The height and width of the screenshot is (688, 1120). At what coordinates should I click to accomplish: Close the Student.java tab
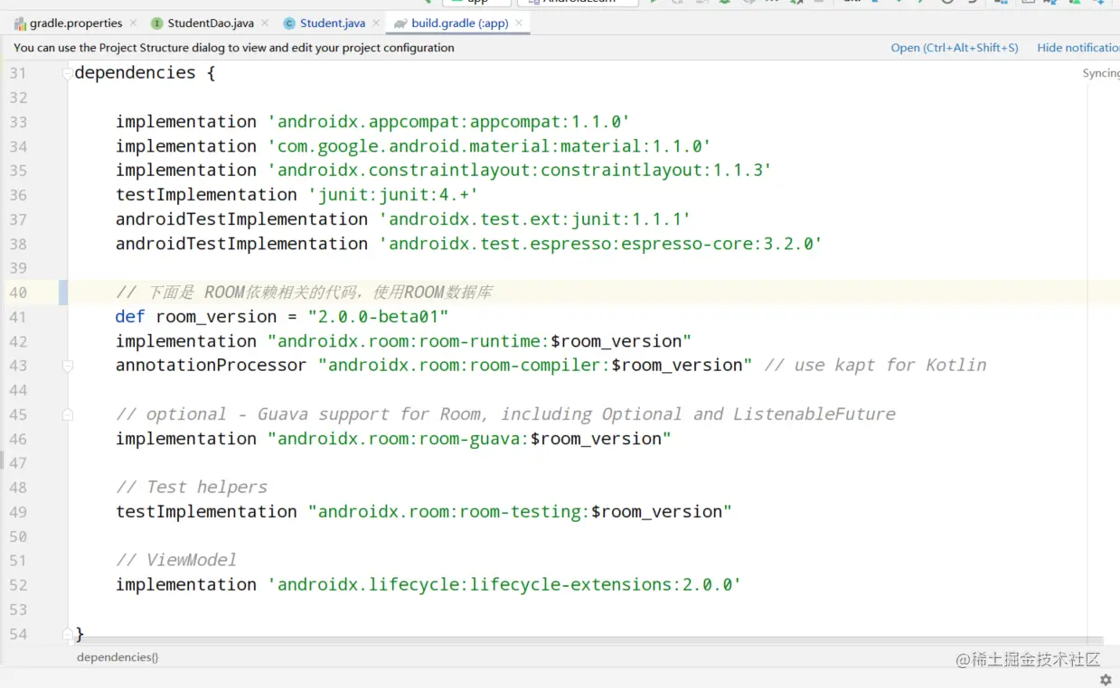tap(376, 23)
